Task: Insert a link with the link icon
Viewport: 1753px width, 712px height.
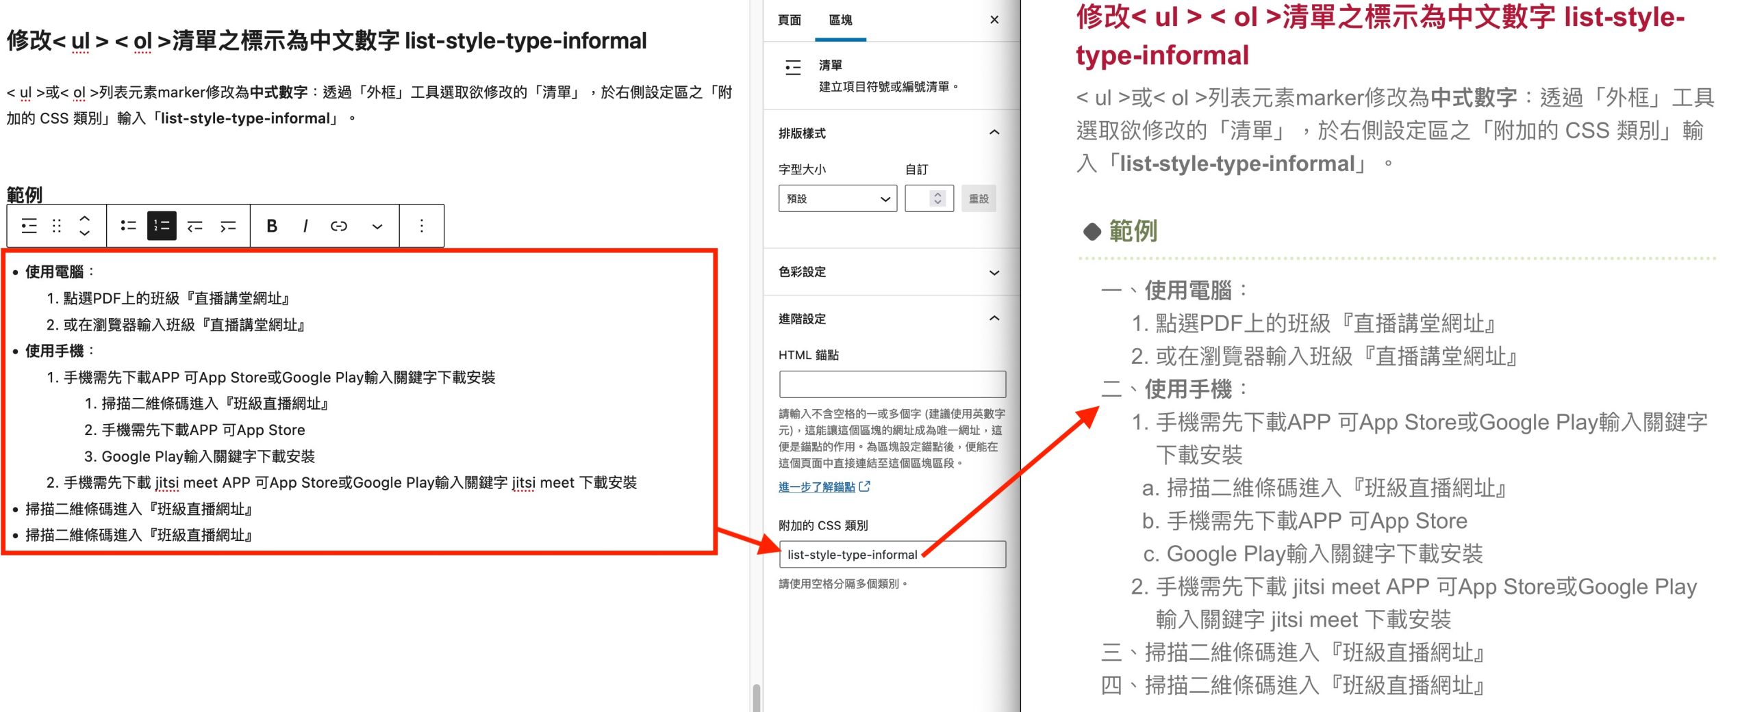Action: (339, 226)
